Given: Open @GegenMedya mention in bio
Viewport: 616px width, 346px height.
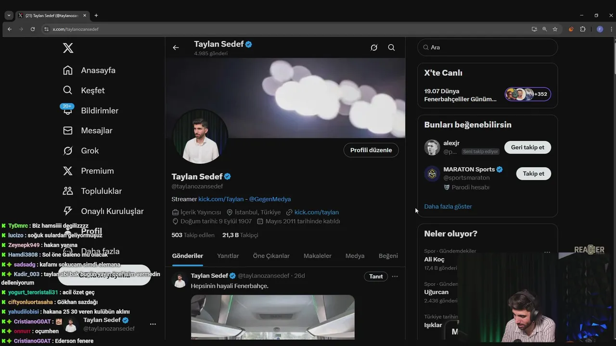Looking at the screenshot, I should (x=269, y=199).
